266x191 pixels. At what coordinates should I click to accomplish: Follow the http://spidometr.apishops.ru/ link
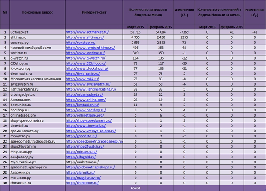point(90,167)
